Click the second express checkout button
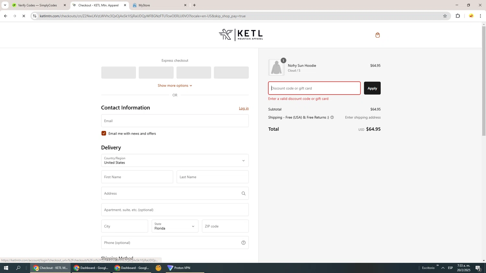The width and height of the screenshot is (486, 273). pos(156,72)
